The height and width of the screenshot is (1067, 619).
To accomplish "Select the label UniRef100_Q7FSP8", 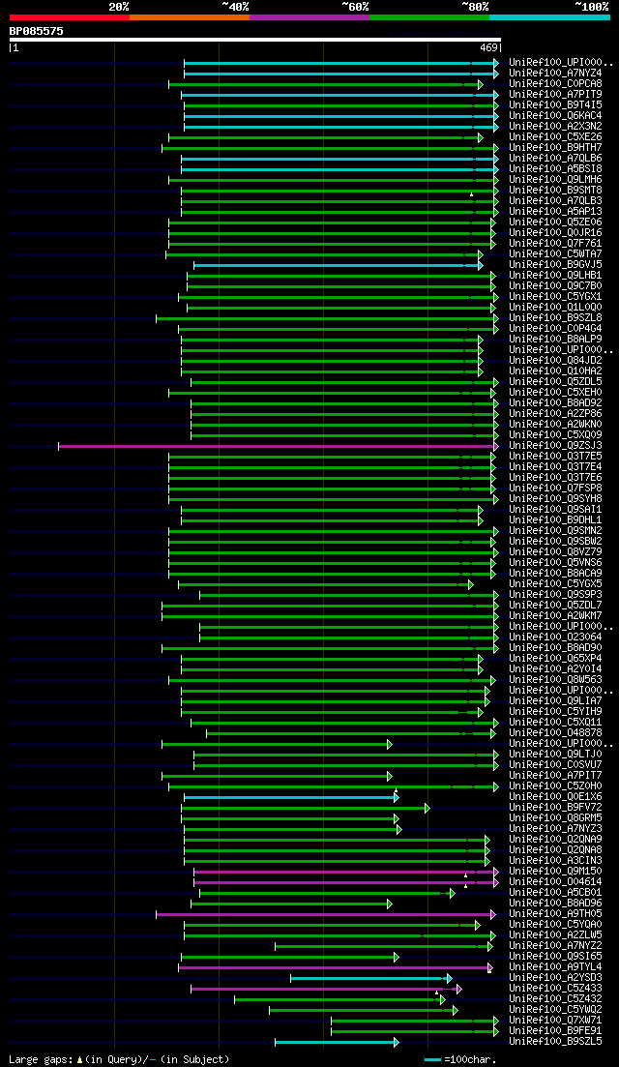I will coord(556,489).
